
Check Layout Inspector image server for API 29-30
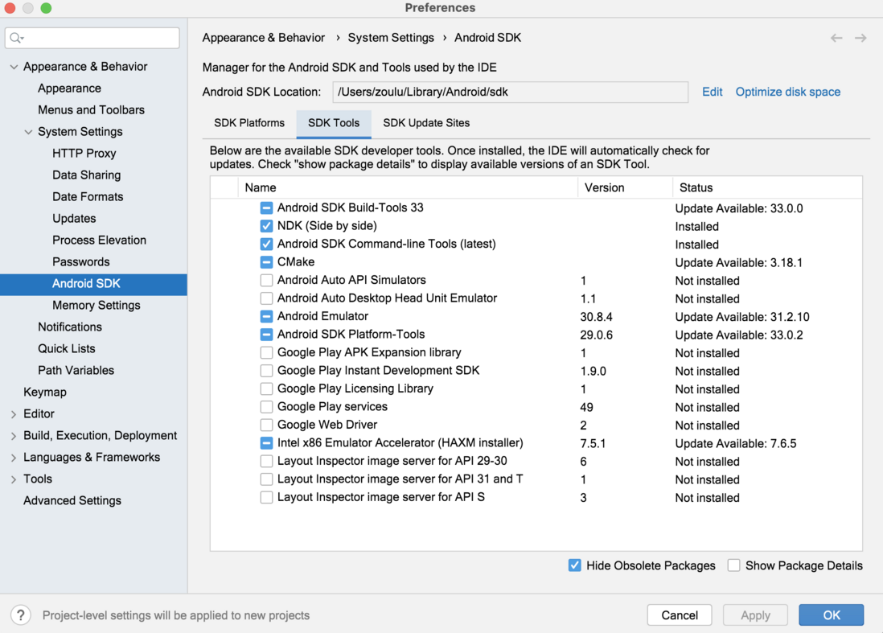[266, 461]
